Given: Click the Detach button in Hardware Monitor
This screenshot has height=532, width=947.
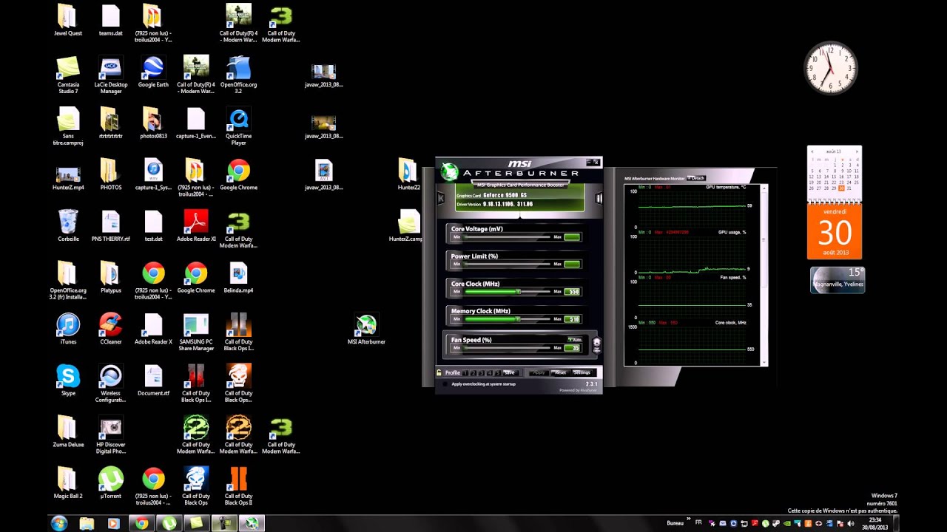Looking at the screenshot, I should click(696, 178).
